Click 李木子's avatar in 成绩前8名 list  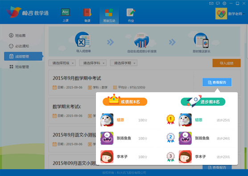(107, 156)
